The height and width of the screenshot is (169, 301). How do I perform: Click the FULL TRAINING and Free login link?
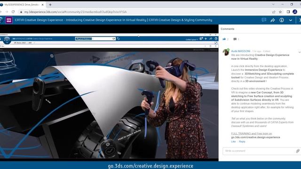click(x=252, y=133)
